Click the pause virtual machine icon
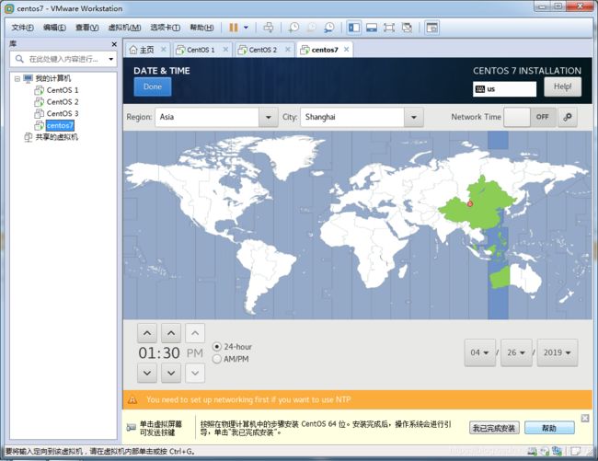This screenshot has height=461, width=598. click(234, 28)
